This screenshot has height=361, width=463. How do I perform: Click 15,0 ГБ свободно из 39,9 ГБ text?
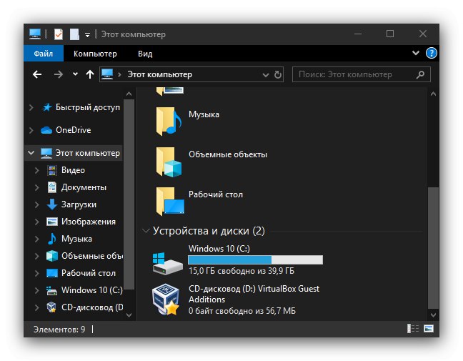(242, 271)
